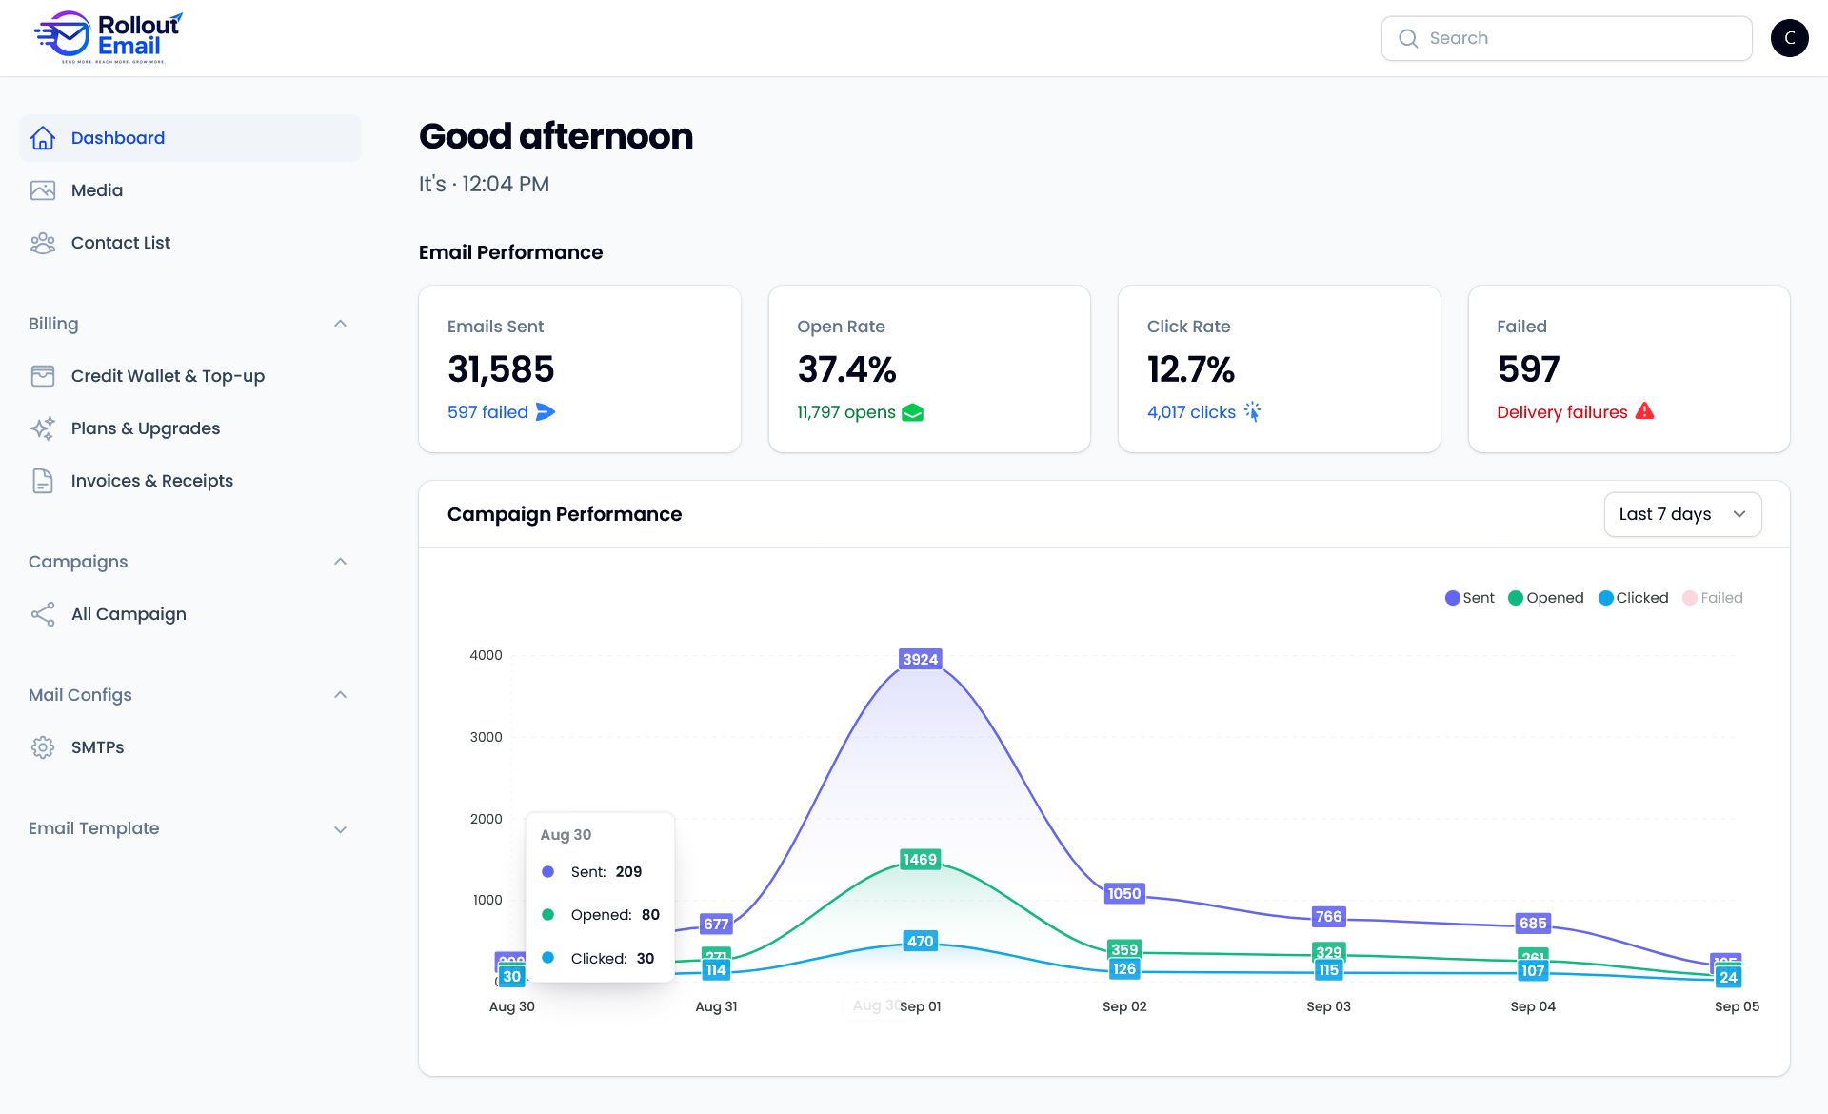The height and width of the screenshot is (1114, 1828).
Task: Focus the Search input field
Action: click(x=1566, y=38)
